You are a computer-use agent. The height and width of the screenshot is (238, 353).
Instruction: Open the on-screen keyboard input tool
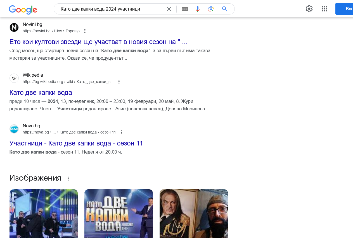[x=185, y=9]
